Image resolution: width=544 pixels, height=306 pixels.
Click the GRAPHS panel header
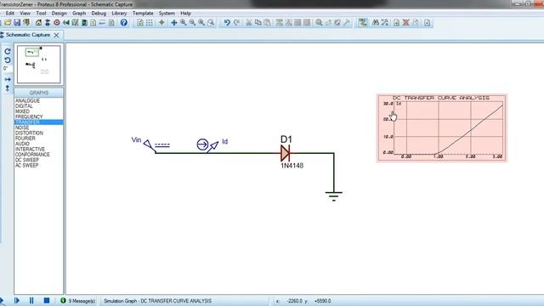click(39, 93)
